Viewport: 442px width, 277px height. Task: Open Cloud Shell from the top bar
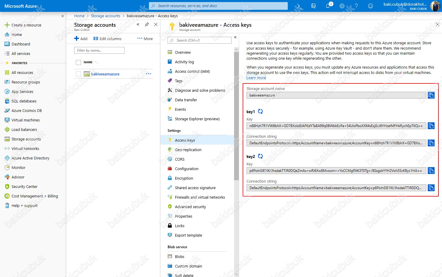tap(299, 6)
